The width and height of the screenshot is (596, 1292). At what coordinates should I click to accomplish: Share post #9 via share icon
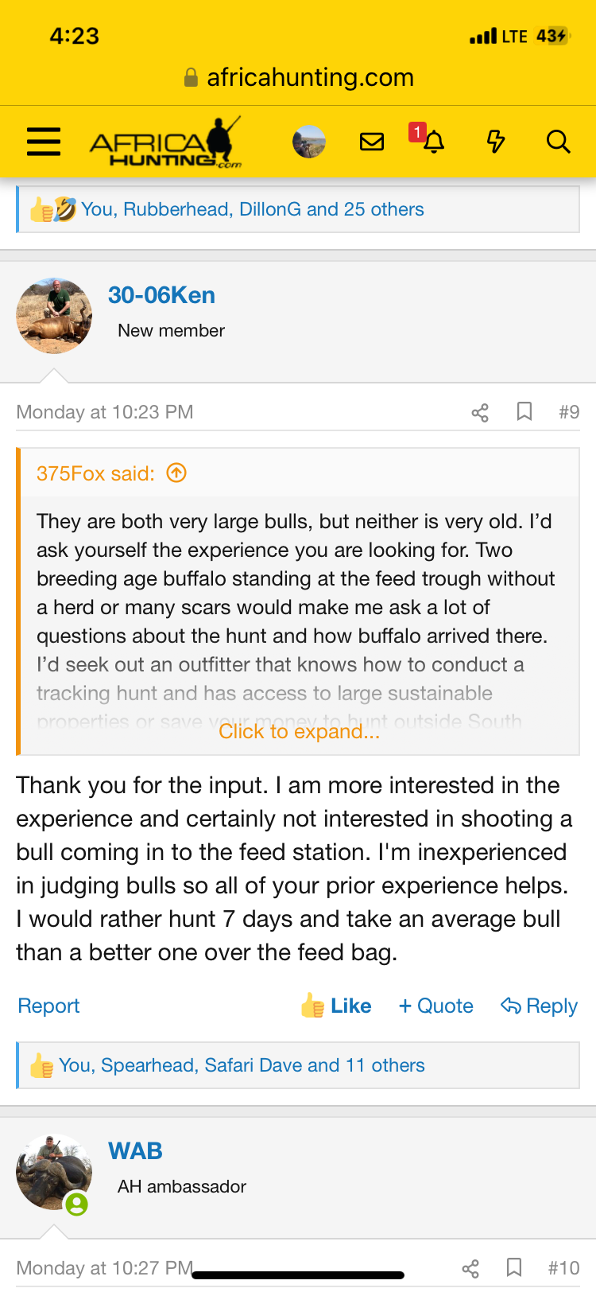pyautogui.click(x=480, y=412)
